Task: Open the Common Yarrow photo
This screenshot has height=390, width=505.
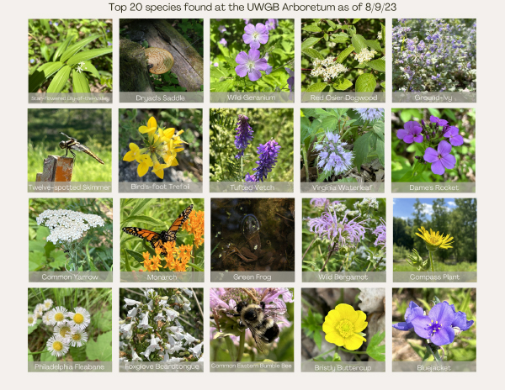Action: [71, 240]
